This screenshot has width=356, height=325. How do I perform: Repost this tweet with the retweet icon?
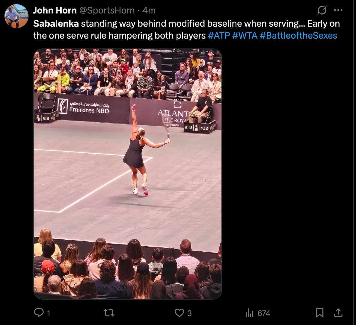coord(109,313)
